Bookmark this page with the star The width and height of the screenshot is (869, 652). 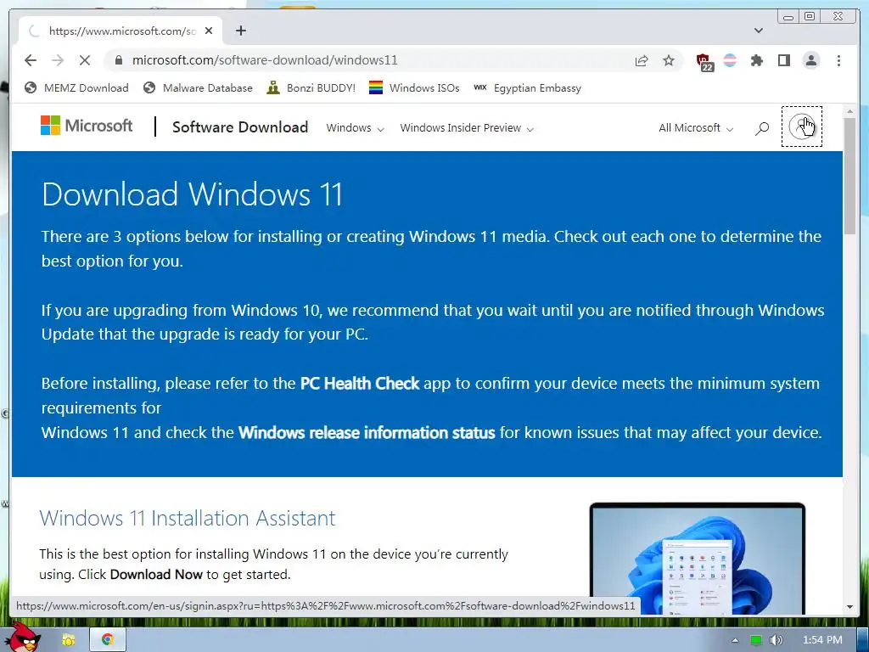pyautogui.click(x=669, y=60)
